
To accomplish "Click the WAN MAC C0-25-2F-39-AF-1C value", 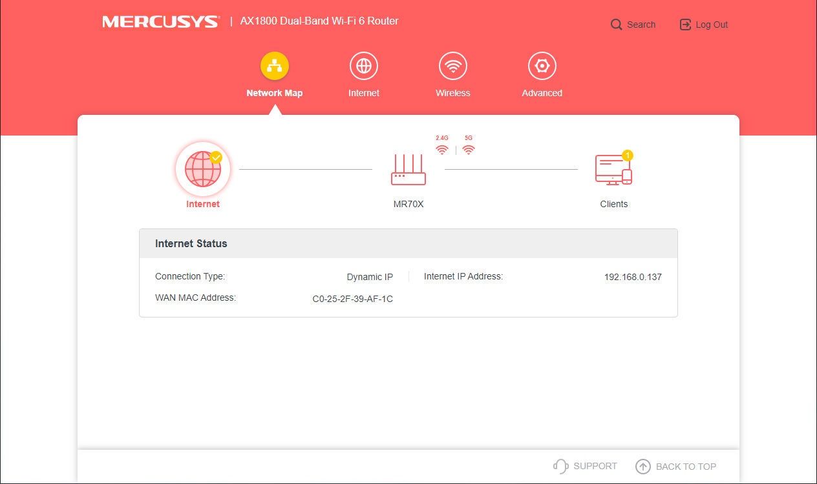I will [x=352, y=299].
